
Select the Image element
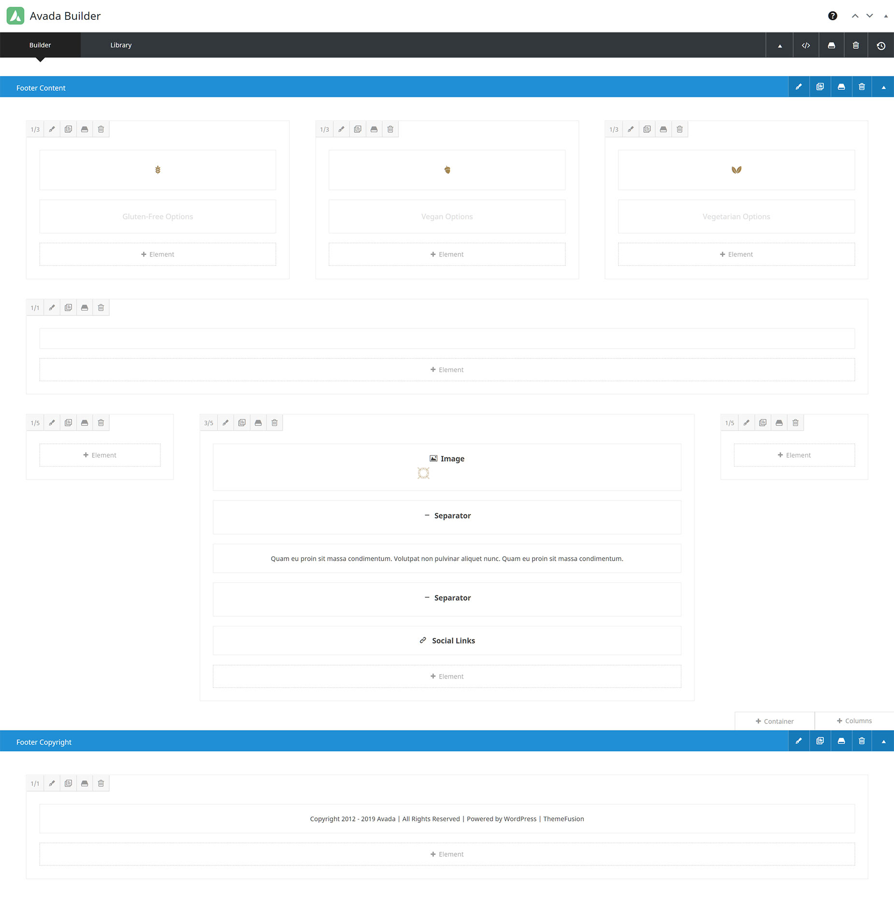click(x=447, y=467)
